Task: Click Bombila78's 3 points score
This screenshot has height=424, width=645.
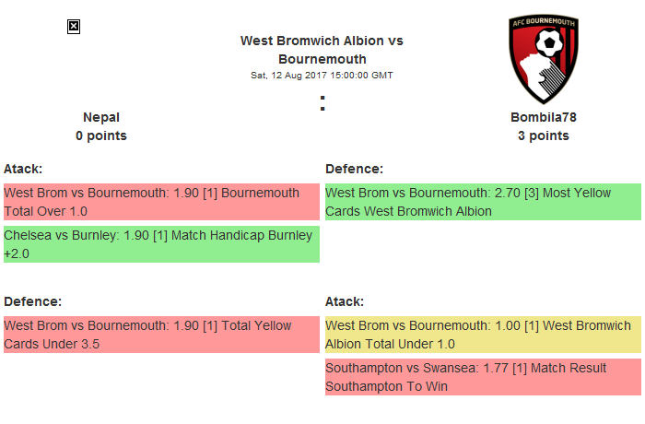Action: point(543,135)
